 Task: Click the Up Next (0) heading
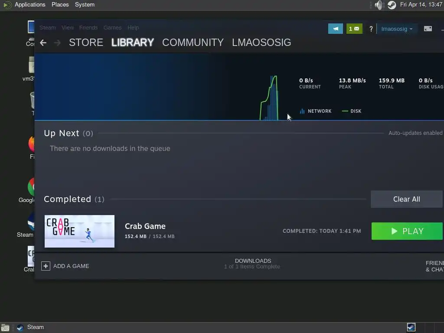point(69,133)
